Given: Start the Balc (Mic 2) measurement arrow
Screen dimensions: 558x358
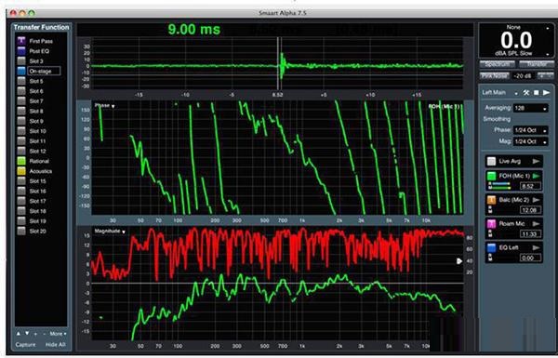Looking at the screenshot, I should pyautogui.click(x=536, y=200).
